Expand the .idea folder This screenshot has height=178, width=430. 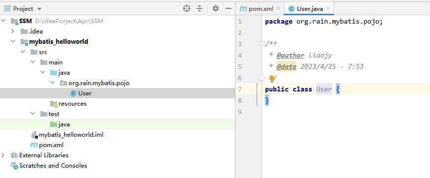(x=13, y=31)
